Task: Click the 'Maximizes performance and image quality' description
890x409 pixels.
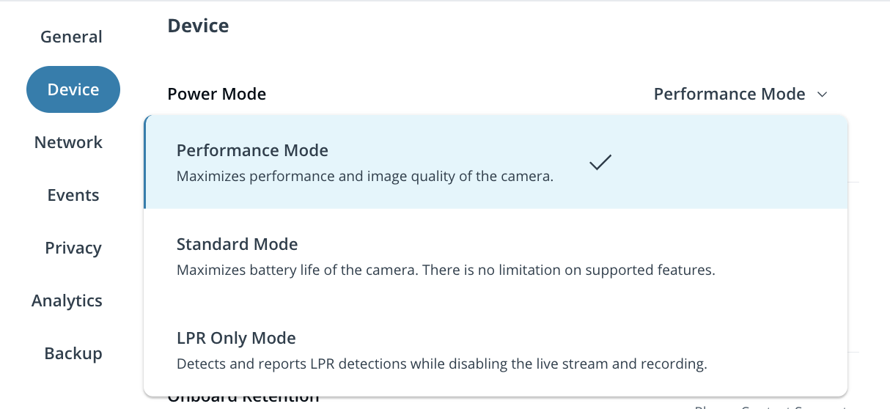Action: pos(364,177)
